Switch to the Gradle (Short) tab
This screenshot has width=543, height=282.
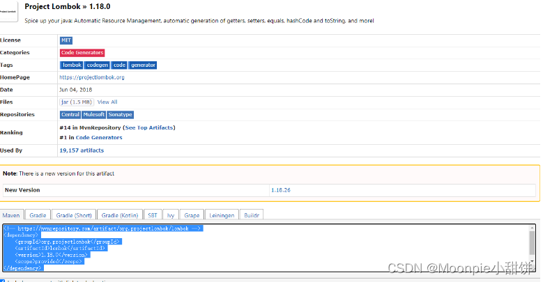(74, 215)
